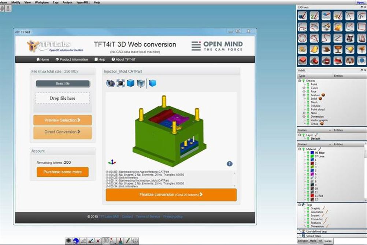Click the Preview Selection button
Screen dimensions: 367x245
click(63, 120)
